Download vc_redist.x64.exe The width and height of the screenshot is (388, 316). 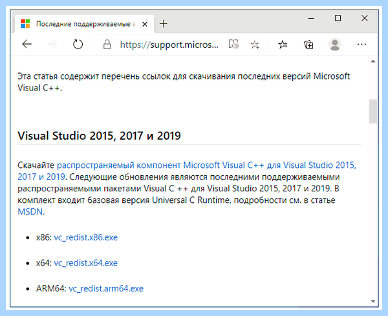(x=85, y=263)
